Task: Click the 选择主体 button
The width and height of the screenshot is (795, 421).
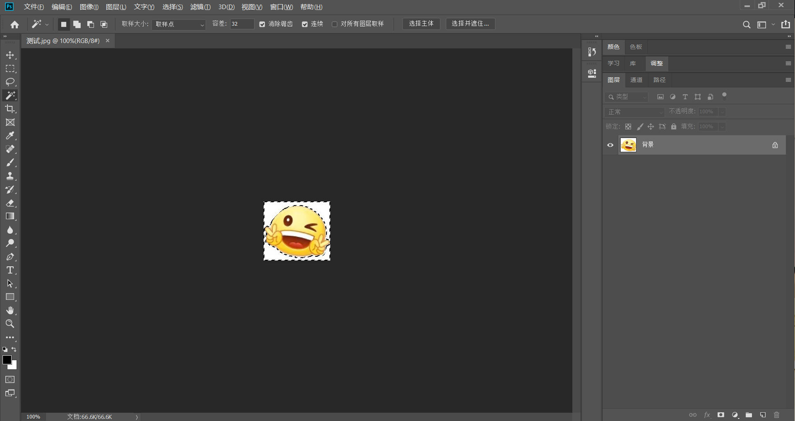Action: click(421, 24)
